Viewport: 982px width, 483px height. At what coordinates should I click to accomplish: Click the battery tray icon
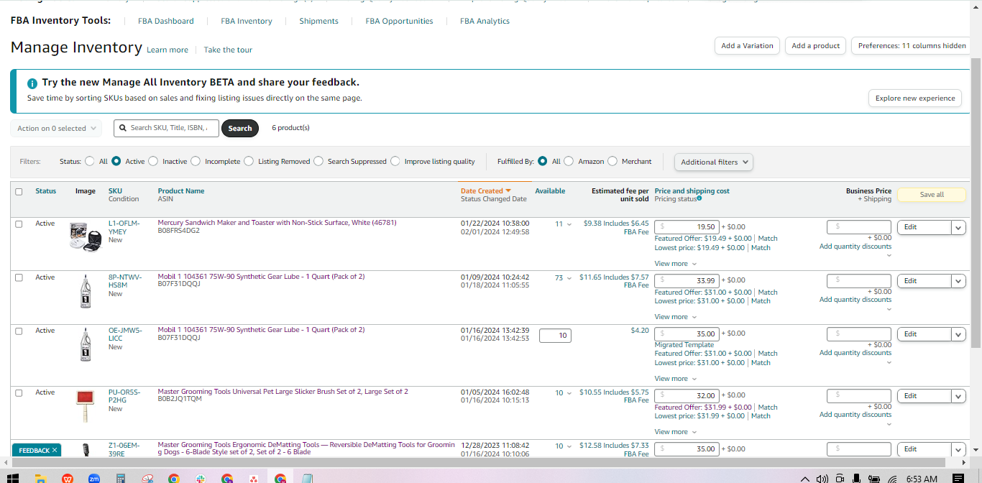point(874,479)
